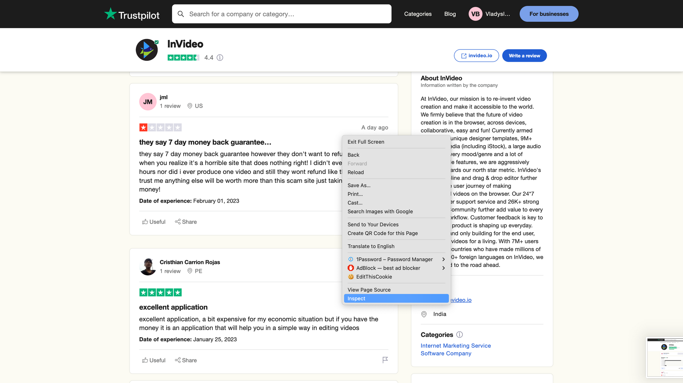Image resolution: width=683 pixels, height=383 pixels.
Task: Click the invideo.io link in About panel
Action: click(461, 300)
